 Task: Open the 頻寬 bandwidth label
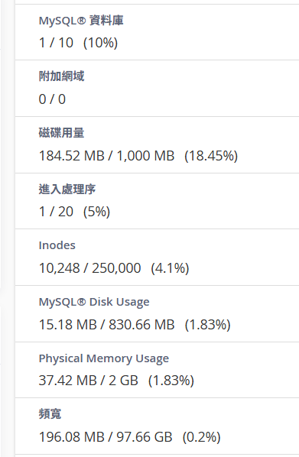(50, 414)
